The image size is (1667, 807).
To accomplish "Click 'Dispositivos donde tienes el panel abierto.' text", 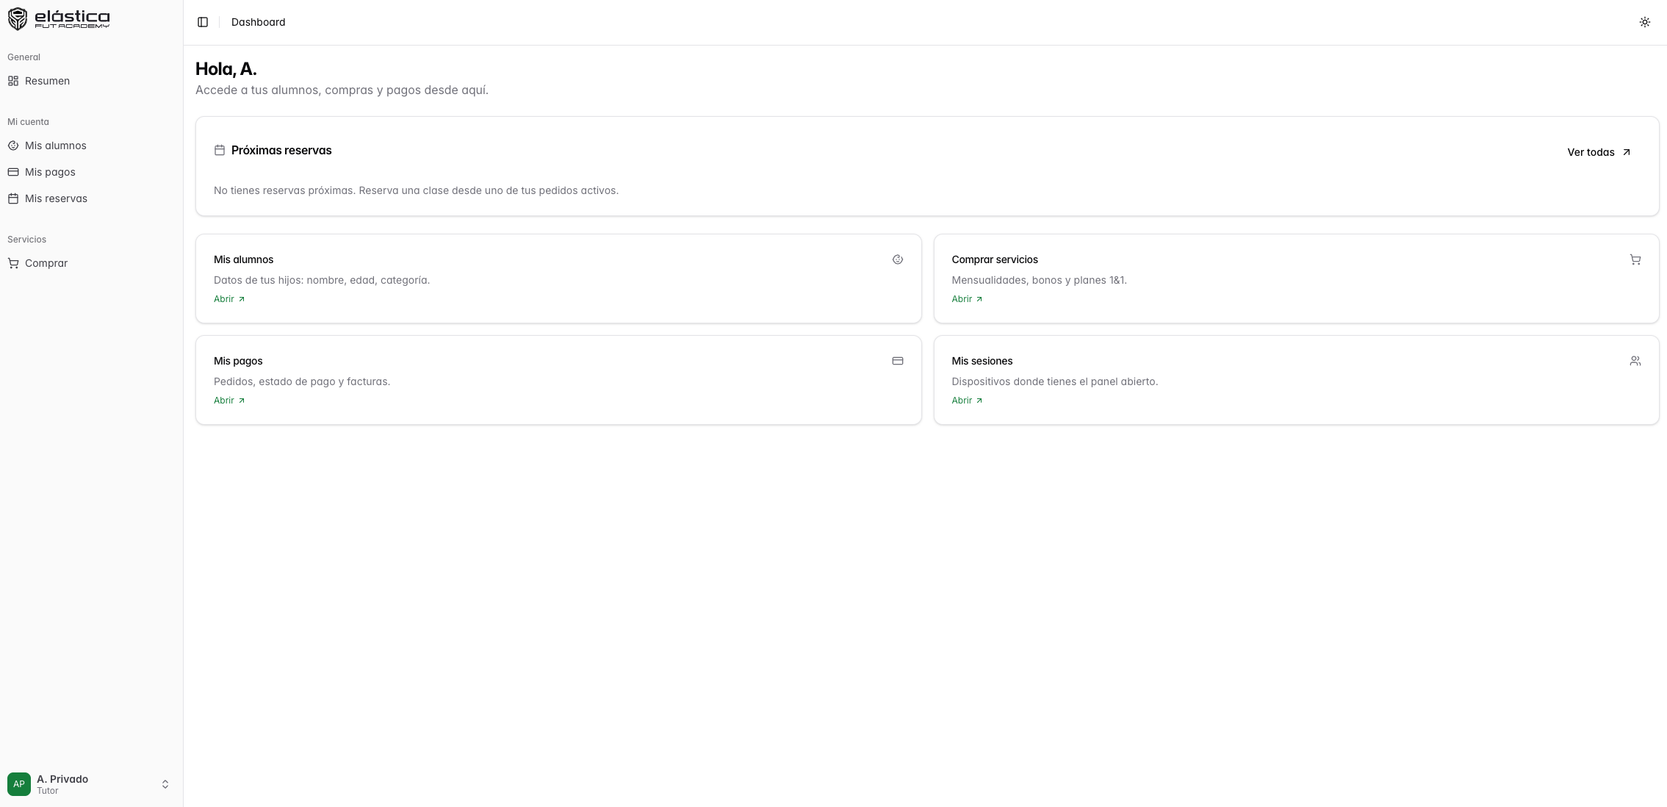I will click(1055, 381).
